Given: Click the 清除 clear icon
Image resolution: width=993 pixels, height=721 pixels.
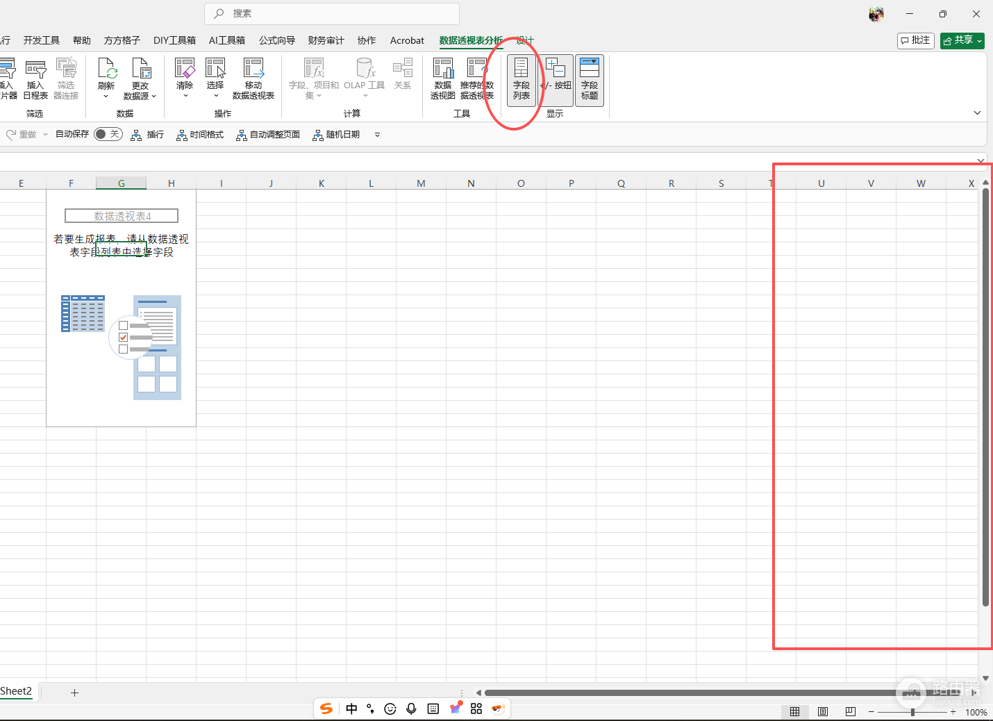Looking at the screenshot, I should coord(185,78).
